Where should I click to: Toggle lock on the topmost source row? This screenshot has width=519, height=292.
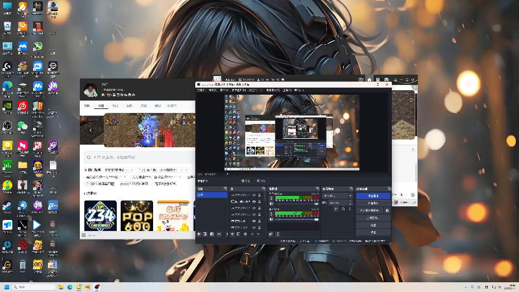(x=259, y=195)
